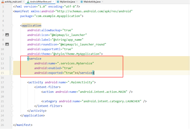Viewport: 190px width, 129px height.
Task: Open the MainActivity.java tab
Action: (92, 2)
